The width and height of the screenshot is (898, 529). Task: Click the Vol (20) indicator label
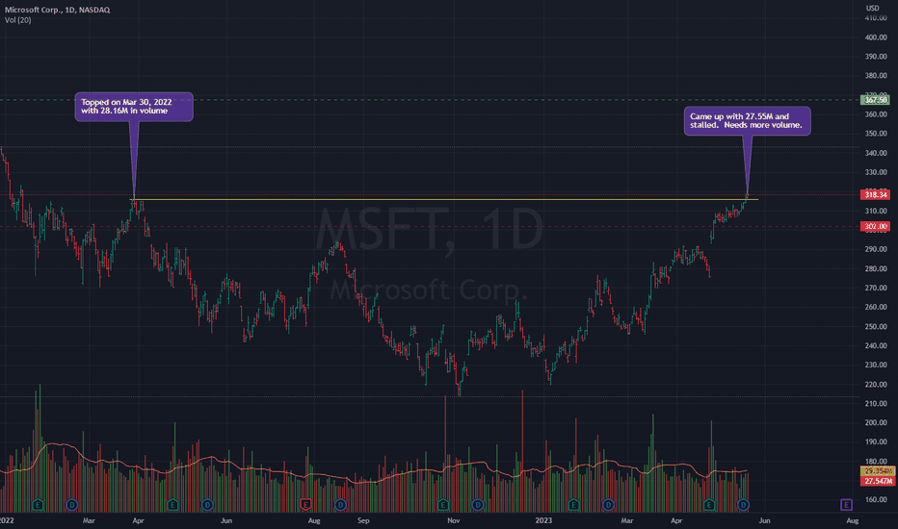pyautogui.click(x=17, y=20)
